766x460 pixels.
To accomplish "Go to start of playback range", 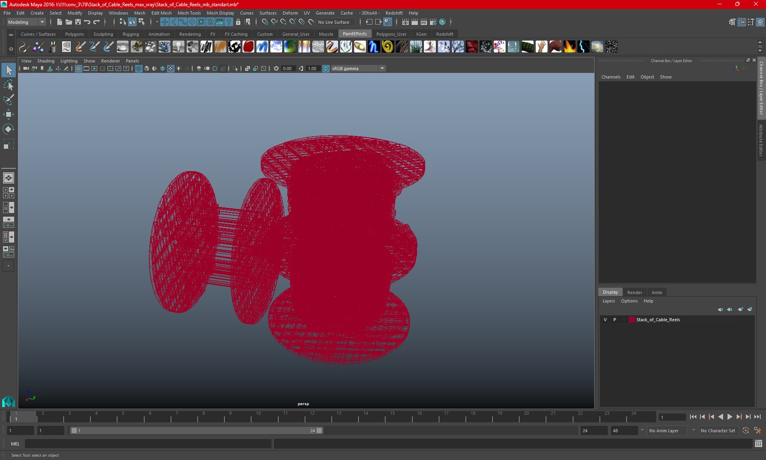I will click(x=693, y=417).
